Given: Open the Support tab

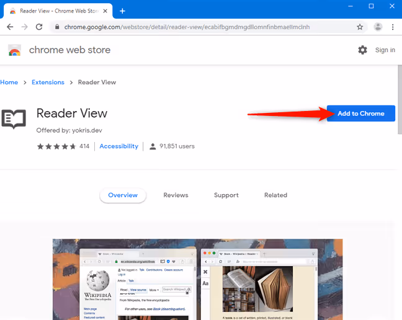Looking at the screenshot, I should (226, 195).
